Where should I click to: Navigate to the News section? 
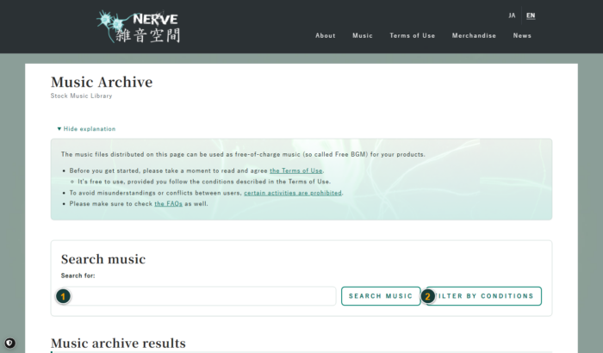[x=522, y=35]
